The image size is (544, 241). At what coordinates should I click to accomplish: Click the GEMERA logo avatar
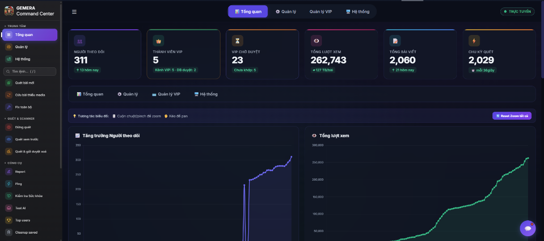point(9,11)
